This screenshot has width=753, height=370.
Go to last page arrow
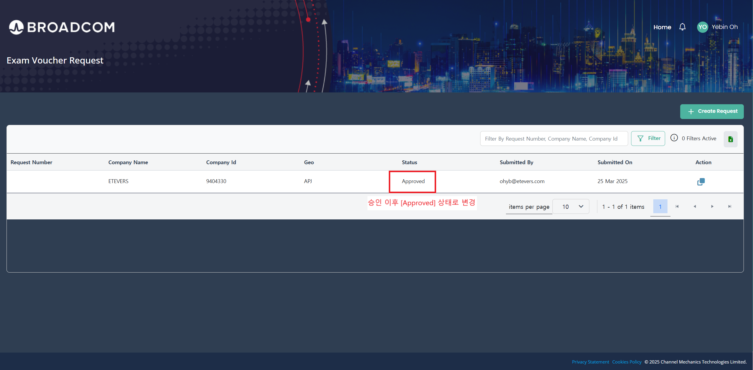coord(730,206)
